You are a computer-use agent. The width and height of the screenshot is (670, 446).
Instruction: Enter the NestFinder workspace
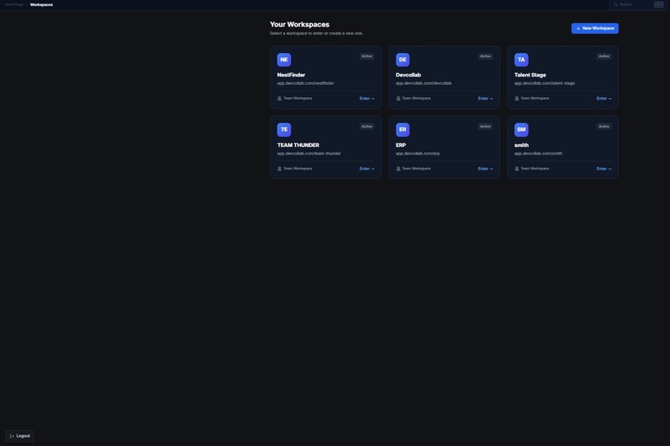click(367, 99)
